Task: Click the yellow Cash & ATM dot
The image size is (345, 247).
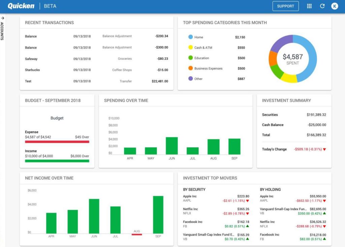Action: (190, 47)
